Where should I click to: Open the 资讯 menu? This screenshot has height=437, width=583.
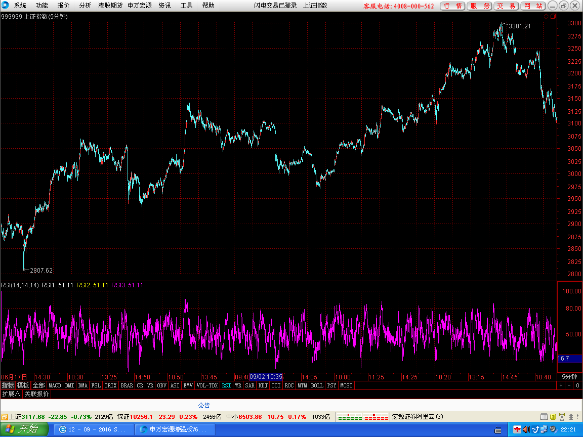pyautogui.click(x=164, y=6)
